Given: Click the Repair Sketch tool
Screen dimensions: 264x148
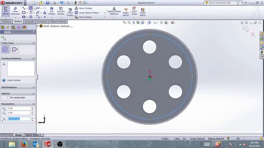Looking at the screenshot, I should click(126, 12).
